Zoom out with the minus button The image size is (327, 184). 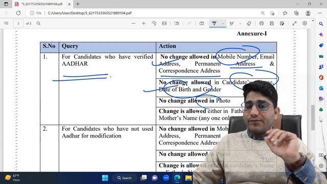[x=133, y=24]
